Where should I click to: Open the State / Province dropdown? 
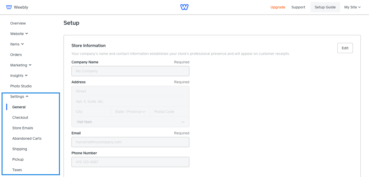(130, 112)
